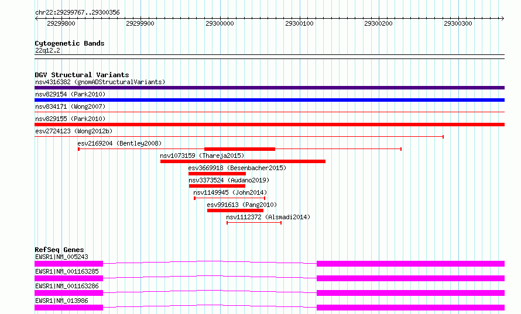Click the left arrow of the ruler
Screen dimensions: 521x314
click(x=36, y=19)
